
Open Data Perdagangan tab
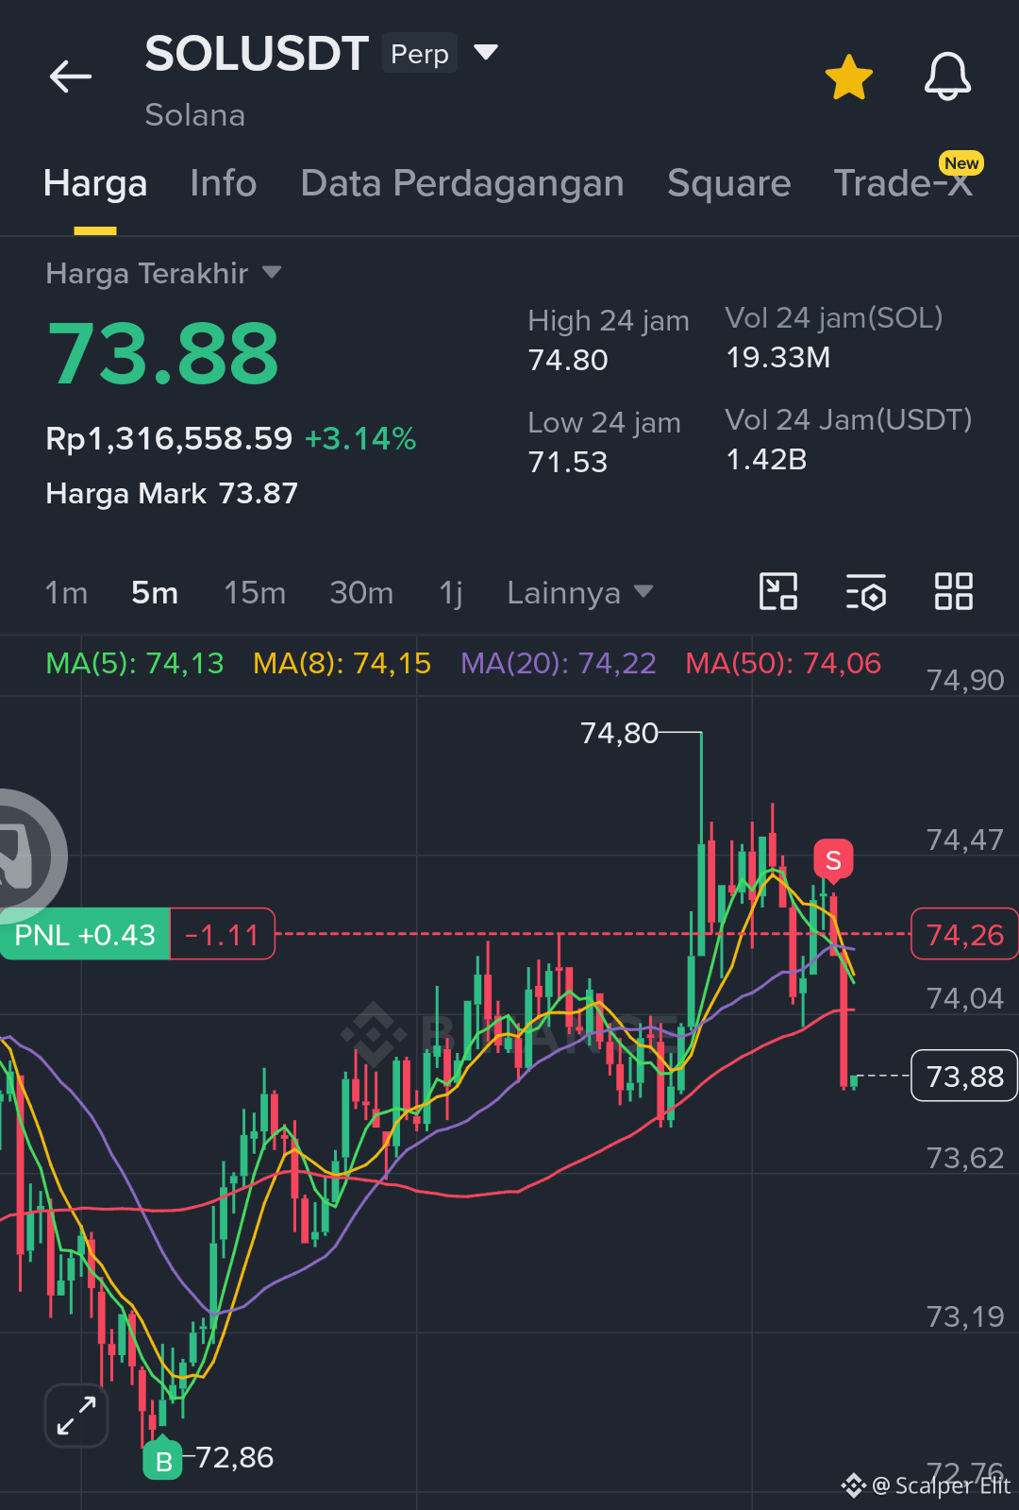pyautogui.click(x=462, y=183)
